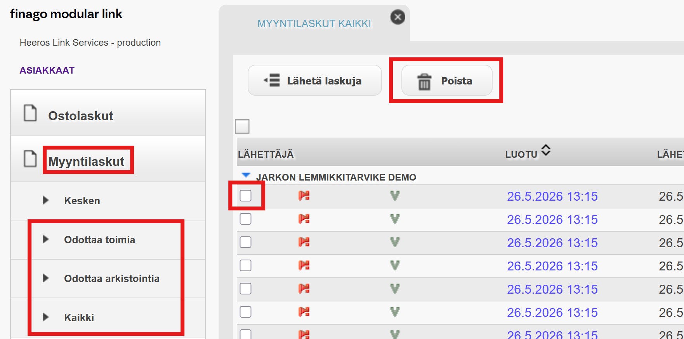The width and height of the screenshot is (684, 339).
Task: Click the LUOTU column header text
Action: point(521,155)
